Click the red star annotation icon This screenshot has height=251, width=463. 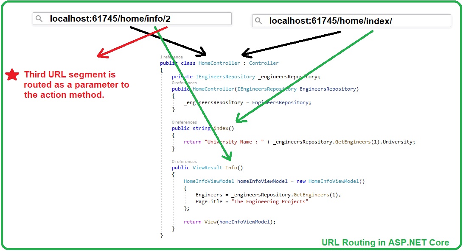[12, 75]
